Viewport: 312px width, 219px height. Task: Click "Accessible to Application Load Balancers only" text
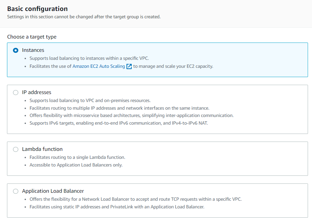76,165
